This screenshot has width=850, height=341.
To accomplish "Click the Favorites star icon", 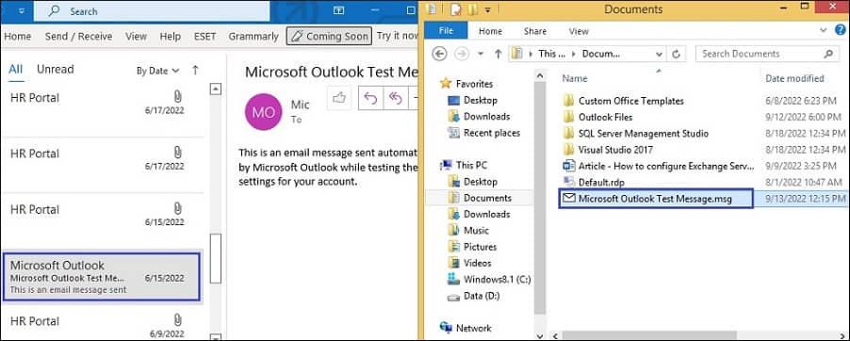I will (x=446, y=84).
